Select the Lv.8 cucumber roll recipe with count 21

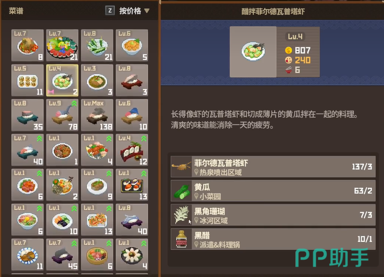click(97, 45)
